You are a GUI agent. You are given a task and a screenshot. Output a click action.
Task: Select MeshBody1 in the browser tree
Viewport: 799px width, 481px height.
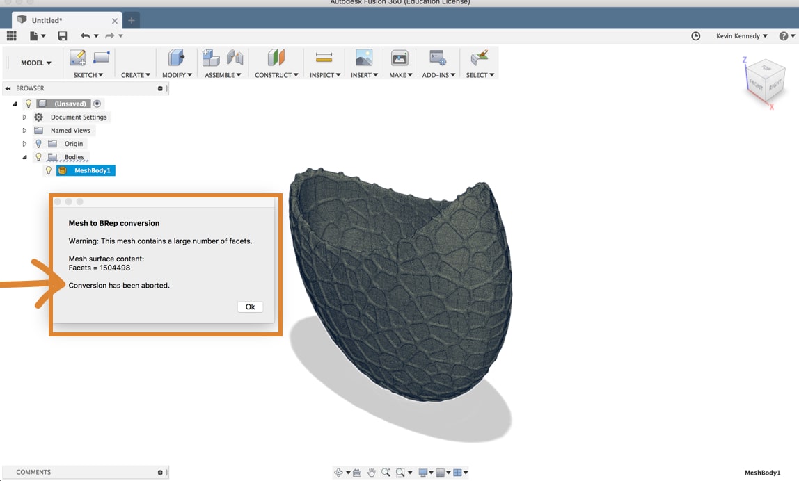click(x=86, y=170)
